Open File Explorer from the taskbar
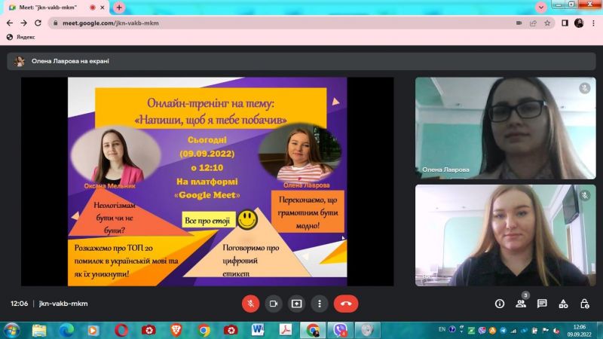Screen dimensions: 603x339 [39, 331]
